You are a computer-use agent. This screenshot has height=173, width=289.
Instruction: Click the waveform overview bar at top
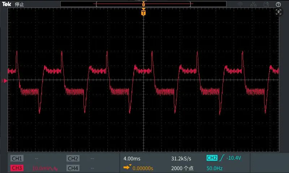point(143,4)
